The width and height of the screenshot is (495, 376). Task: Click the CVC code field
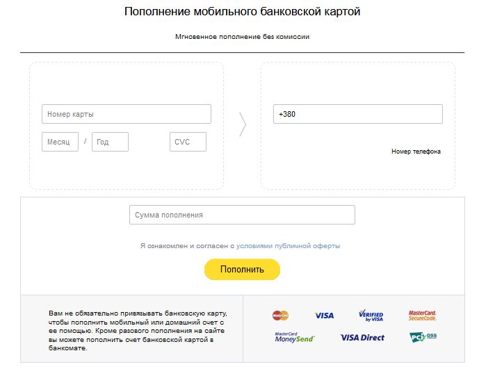pyautogui.click(x=188, y=142)
